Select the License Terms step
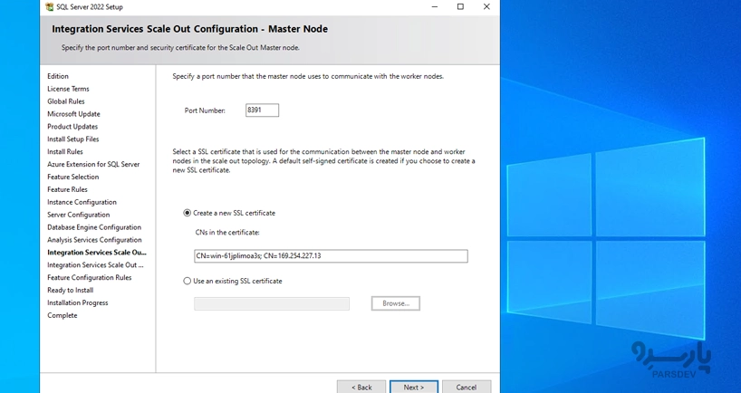 (x=68, y=89)
